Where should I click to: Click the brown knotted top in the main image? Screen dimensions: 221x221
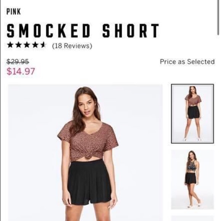[x=88, y=142]
